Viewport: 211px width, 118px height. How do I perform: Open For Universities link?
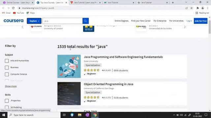click(176, 21)
